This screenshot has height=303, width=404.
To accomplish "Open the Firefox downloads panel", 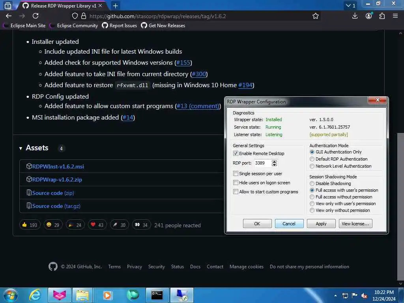I will point(355,16).
